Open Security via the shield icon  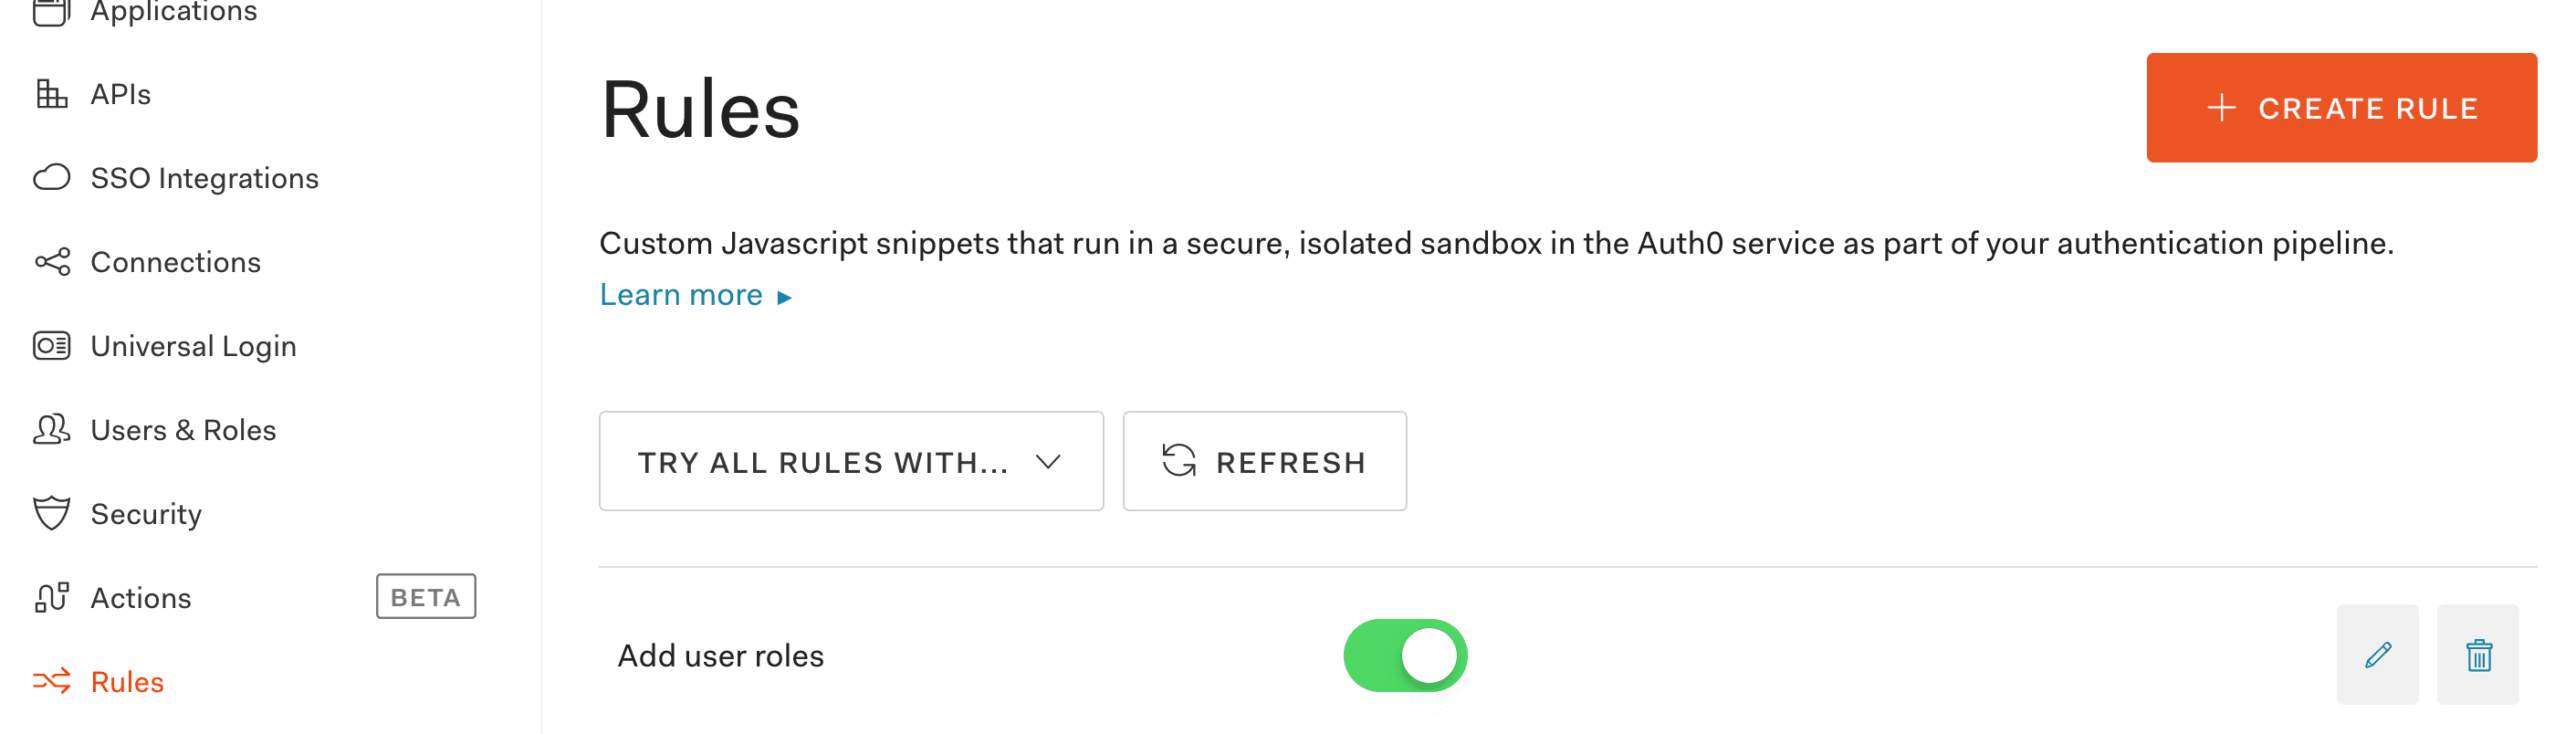(50, 513)
